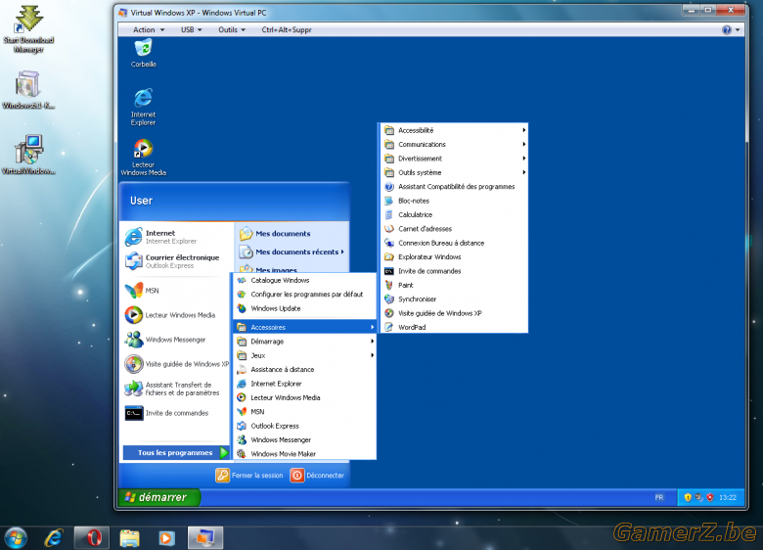This screenshot has width=763, height=550.
Task: Open Assistance à distance entry
Action: click(304, 369)
